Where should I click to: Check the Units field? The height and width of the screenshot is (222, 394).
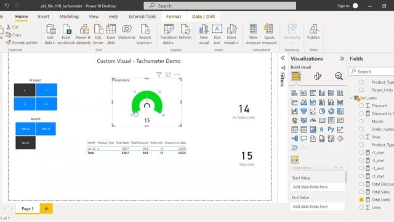(x=361, y=207)
